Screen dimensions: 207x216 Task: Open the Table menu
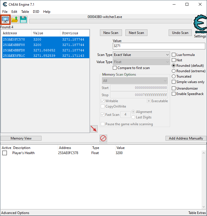[25, 12]
